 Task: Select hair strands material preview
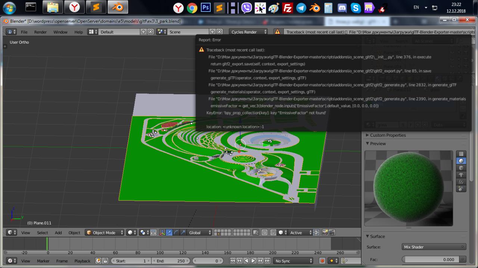point(461,182)
